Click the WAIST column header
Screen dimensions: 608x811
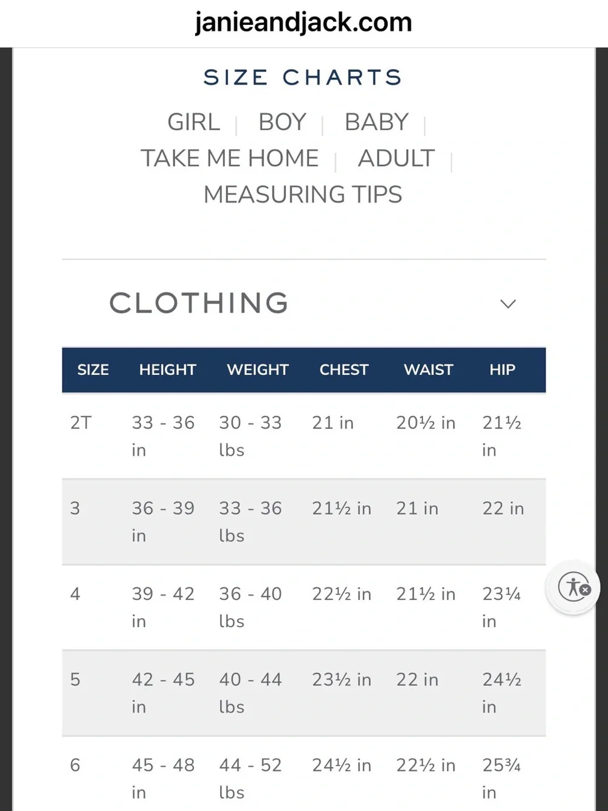pos(429,370)
